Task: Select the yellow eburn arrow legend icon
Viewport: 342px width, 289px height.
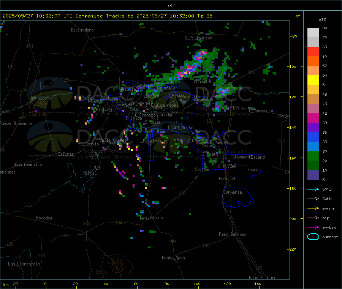Action: (313, 208)
